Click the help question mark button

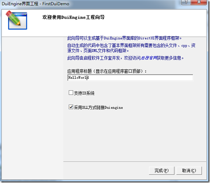186,2
